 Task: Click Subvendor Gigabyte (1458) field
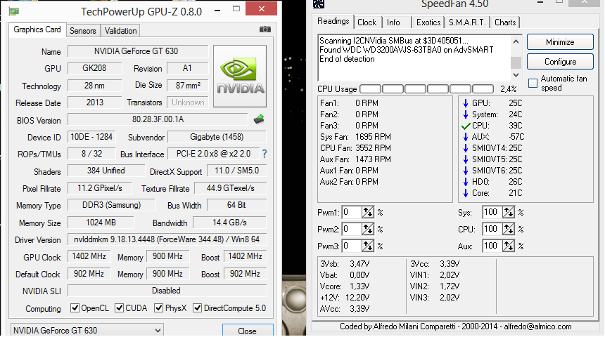[217, 137]
